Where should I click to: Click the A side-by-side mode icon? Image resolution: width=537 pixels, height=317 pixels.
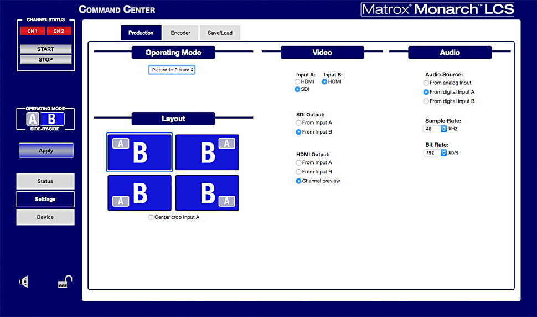(x=33, y=119)
